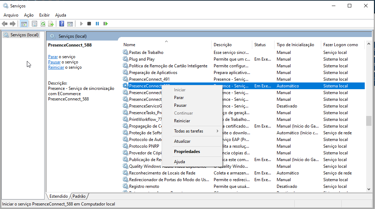Image resolution: width=375 pixels, height=209 pixels.
Task: Select the Política de Remoção de Cartão Inteligente row
Action: (x=243, y=66)
